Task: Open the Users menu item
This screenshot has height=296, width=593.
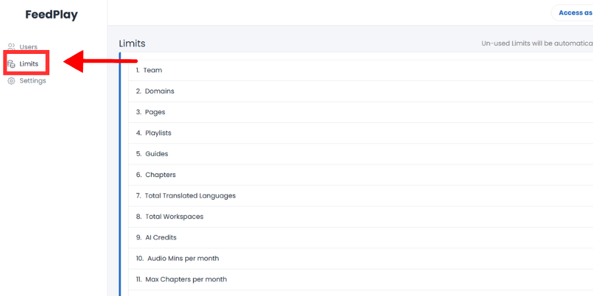Action: [28, 47]
